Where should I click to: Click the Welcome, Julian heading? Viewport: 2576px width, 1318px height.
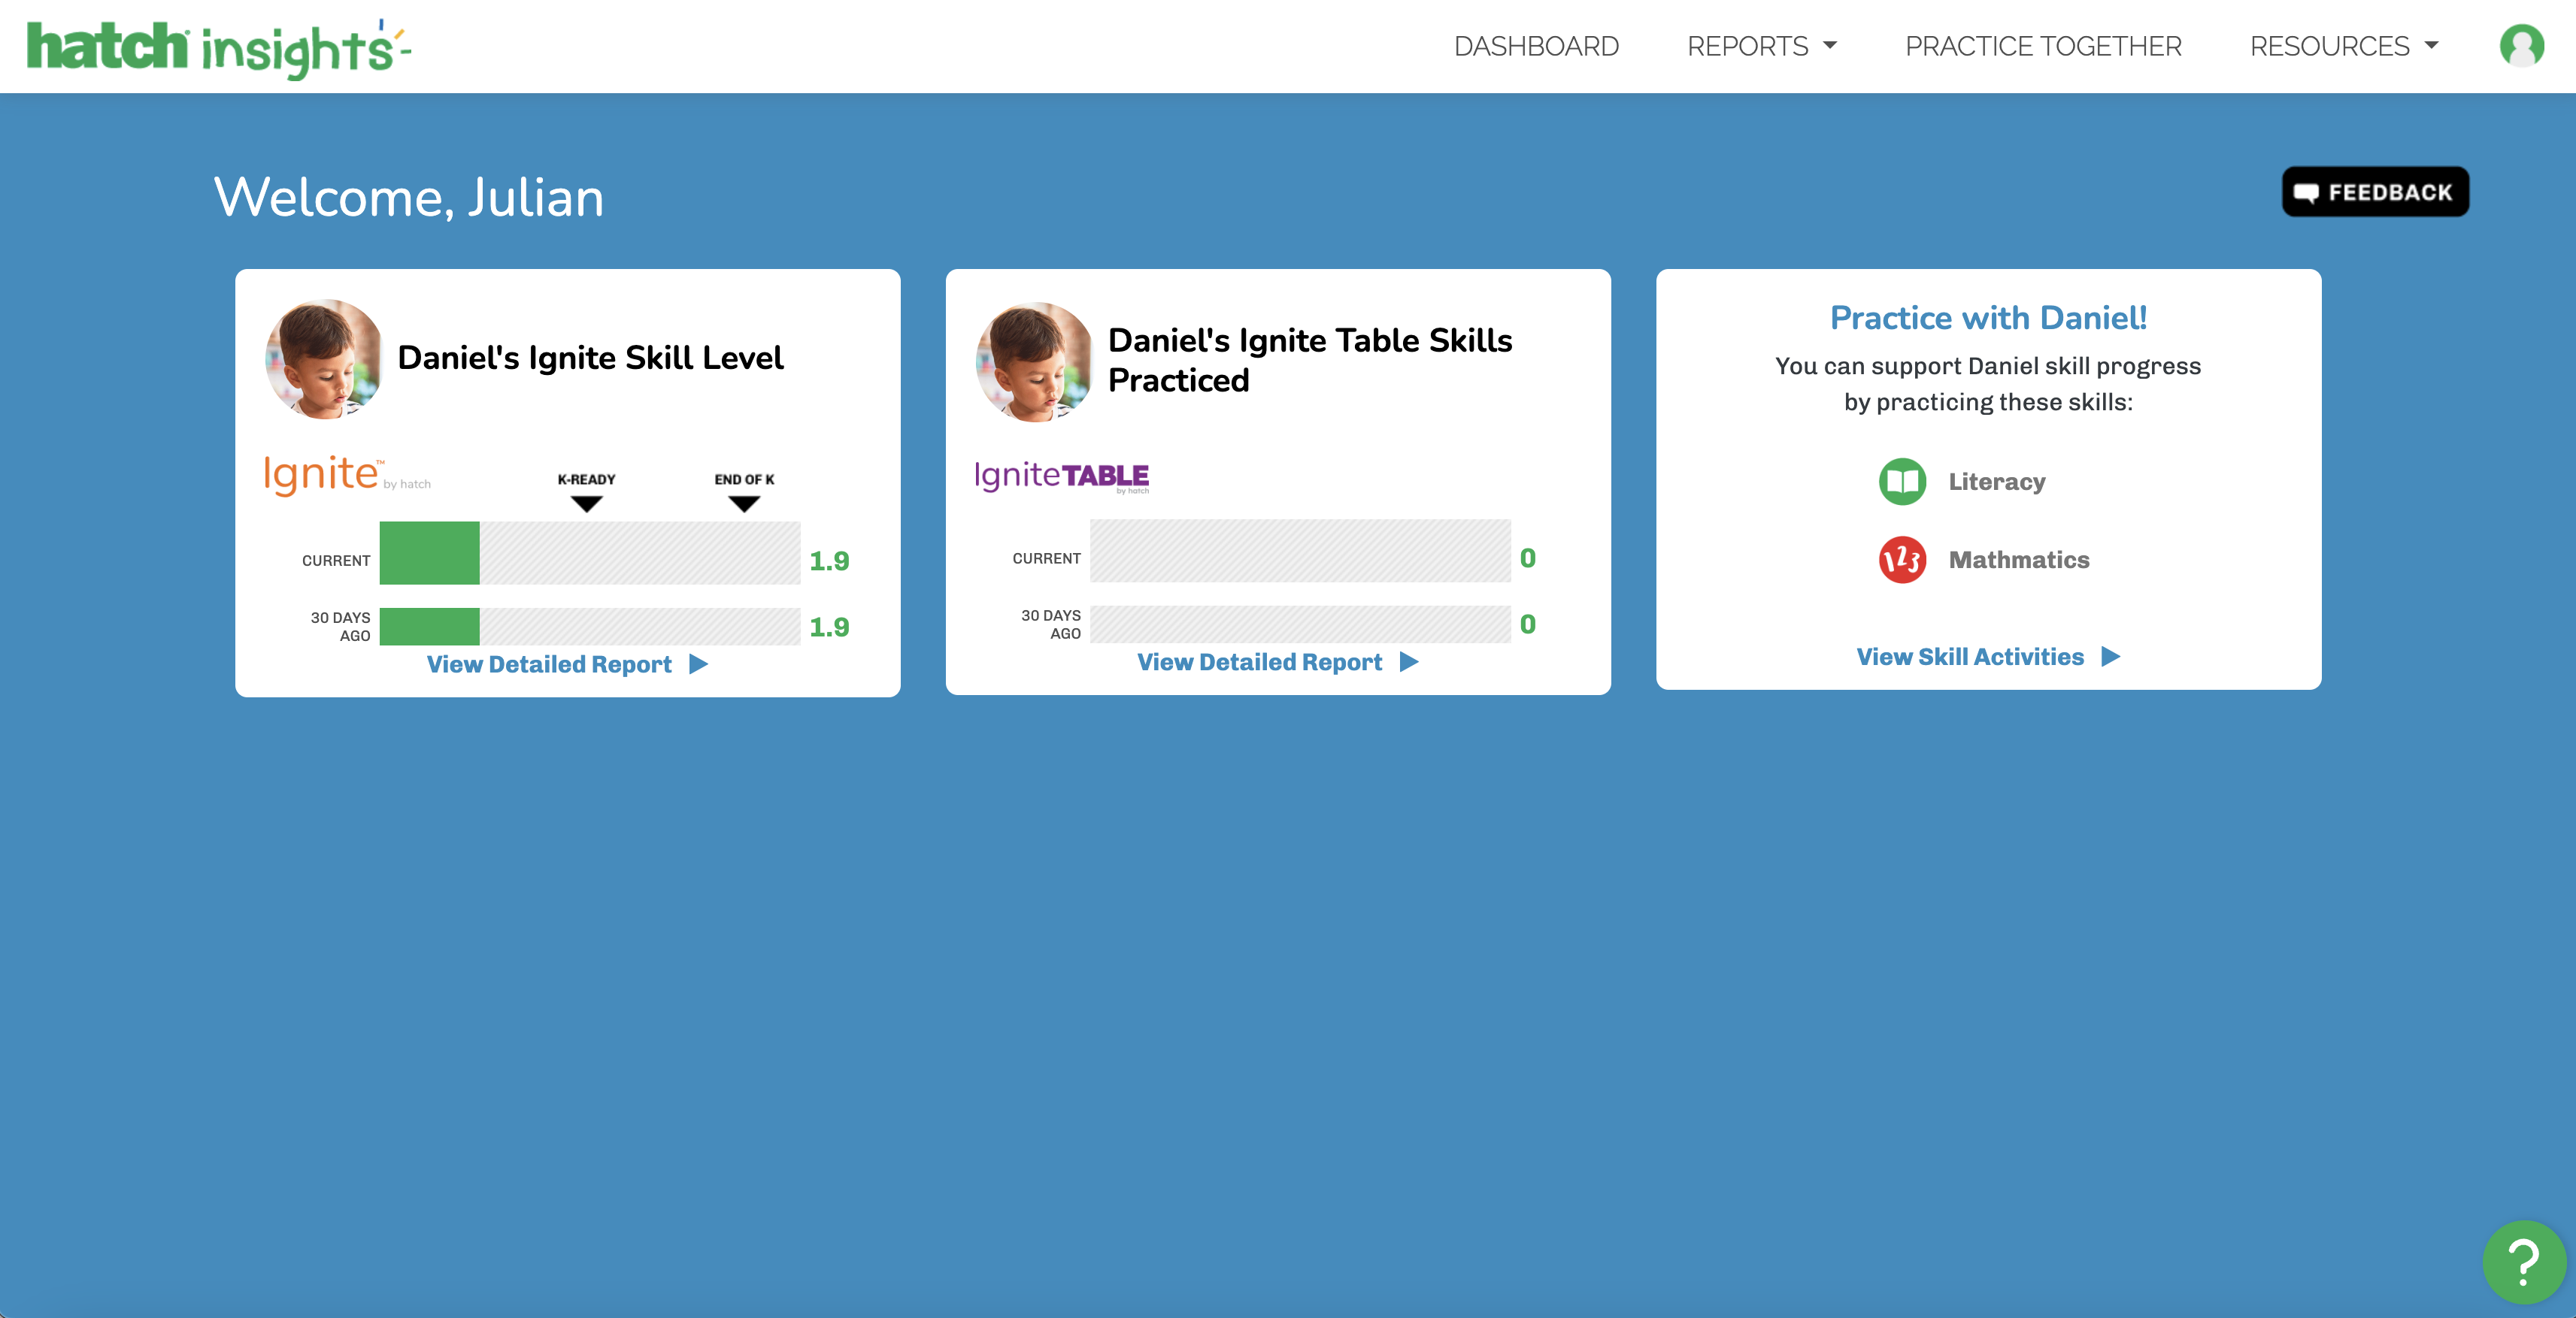[409, 197]
